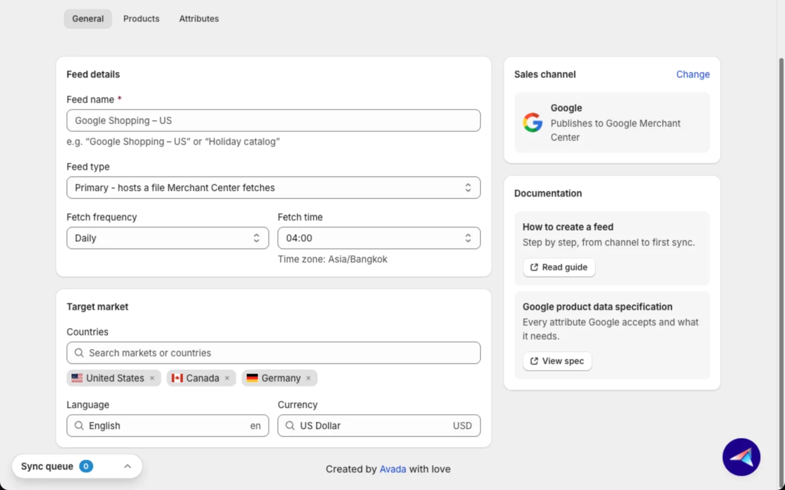Focus the Feed name input field

tap(274, 120)
